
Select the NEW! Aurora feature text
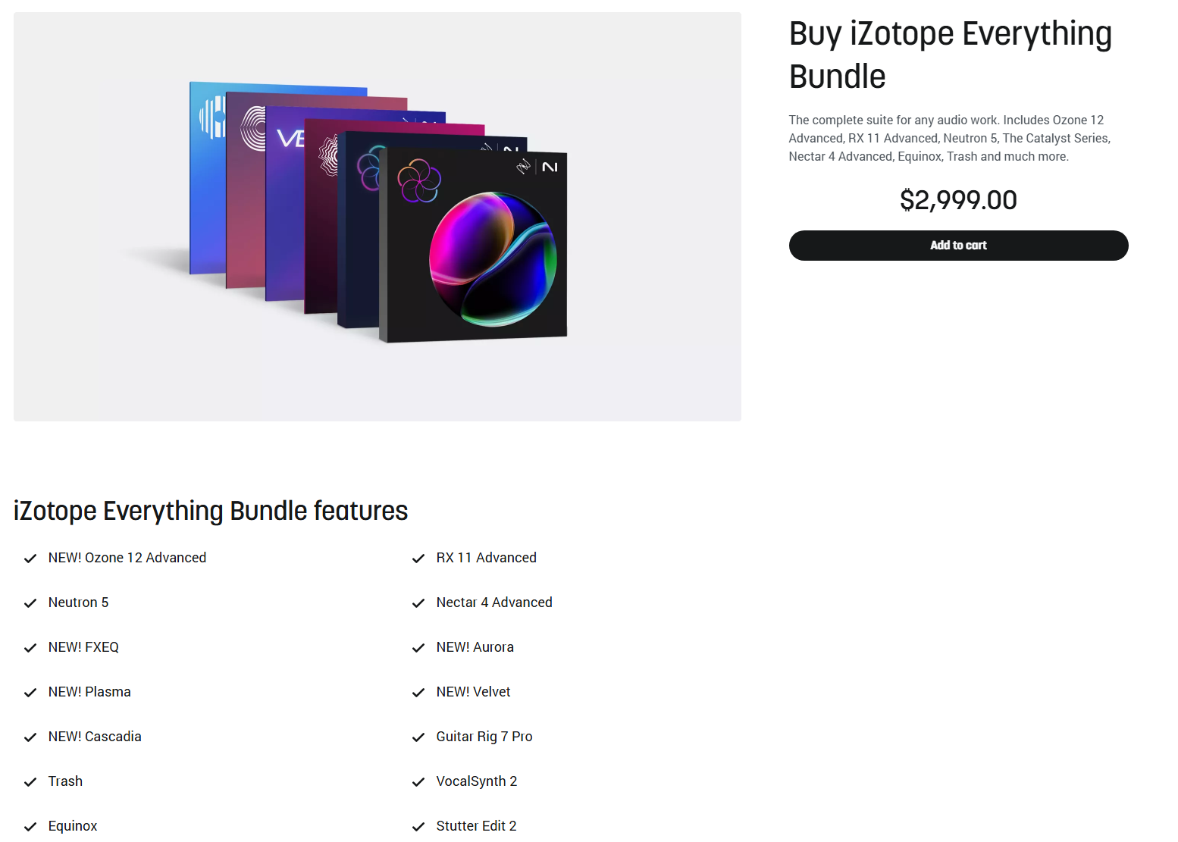475,647
